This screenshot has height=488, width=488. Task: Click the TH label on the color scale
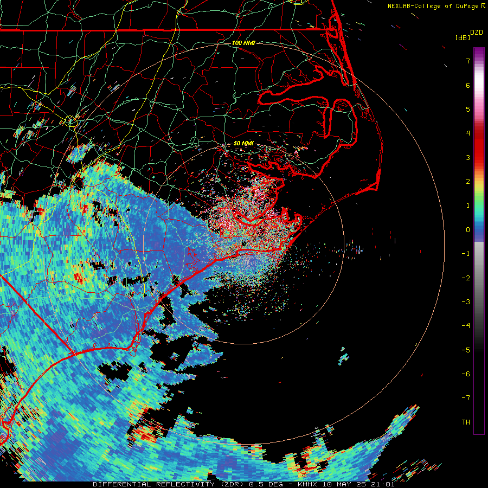click(x=466, y=422)
